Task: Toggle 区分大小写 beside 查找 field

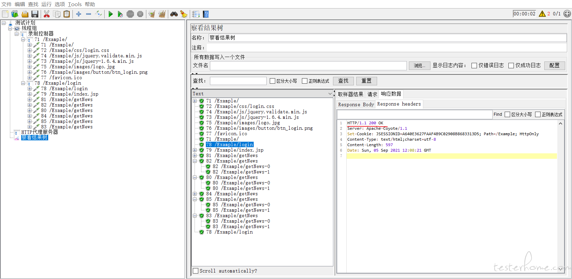Action: pyautogui.click(x=272, y=81)
